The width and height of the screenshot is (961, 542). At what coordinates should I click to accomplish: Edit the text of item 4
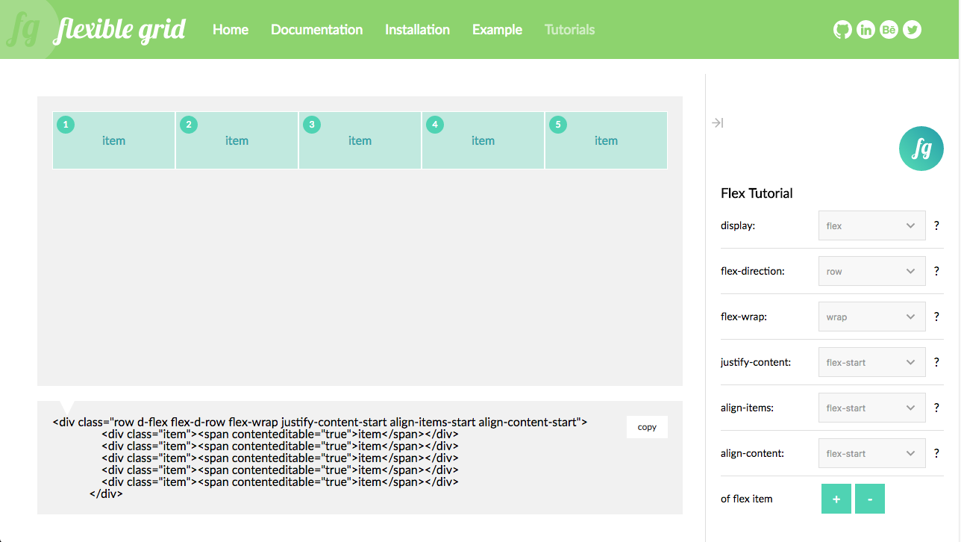point(483,140)
